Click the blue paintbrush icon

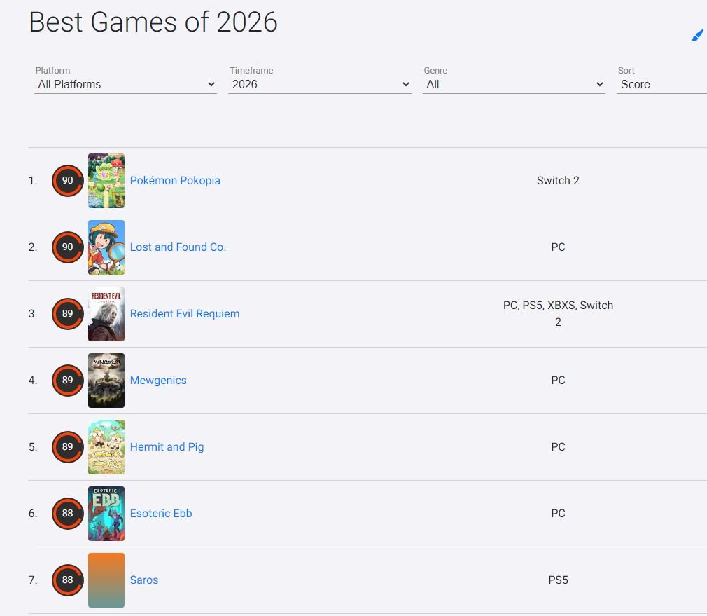coord(697,35)
